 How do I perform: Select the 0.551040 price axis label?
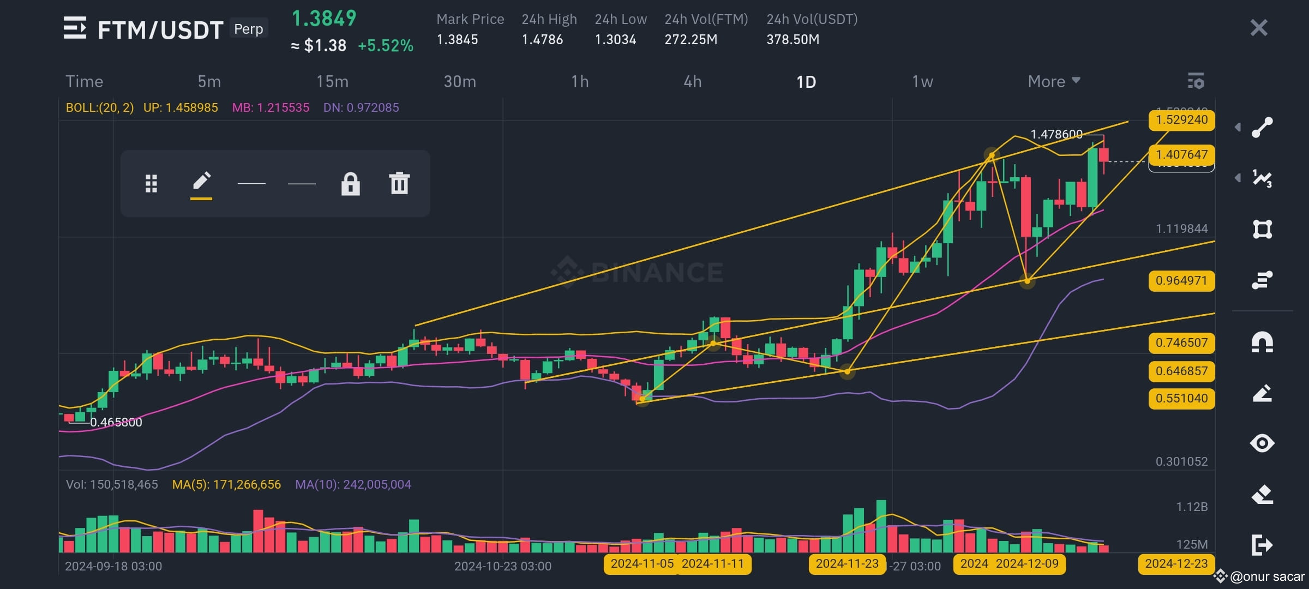tap(1181, 399)
